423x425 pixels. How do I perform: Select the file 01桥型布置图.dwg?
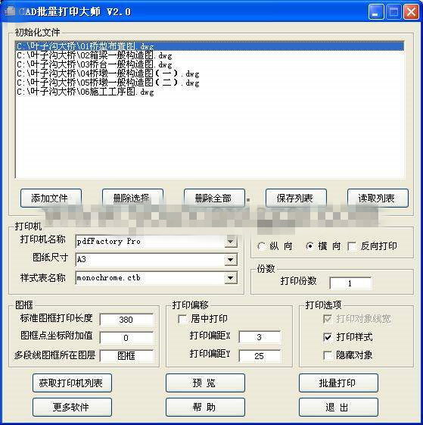(210, 46)
